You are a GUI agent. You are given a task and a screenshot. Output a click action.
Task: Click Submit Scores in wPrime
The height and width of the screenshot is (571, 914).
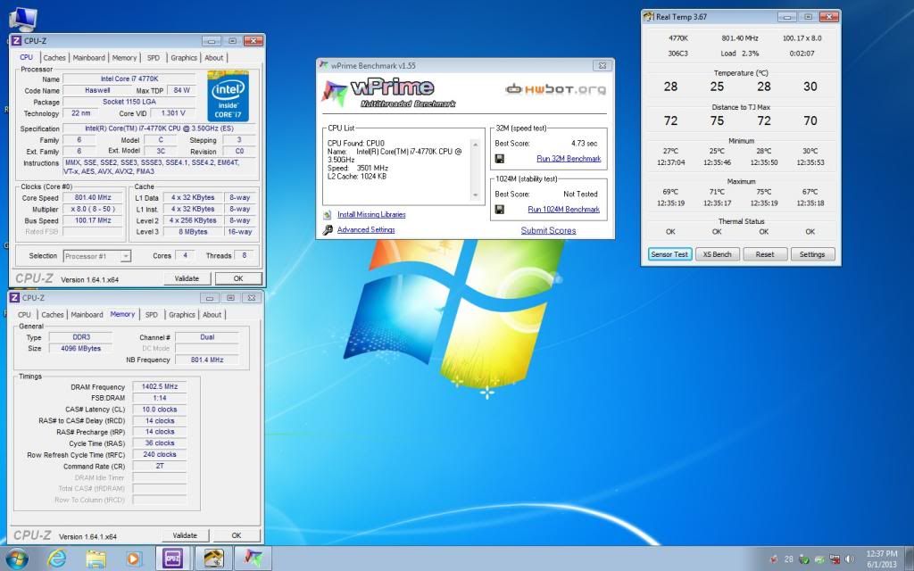(x=549, y=231)
